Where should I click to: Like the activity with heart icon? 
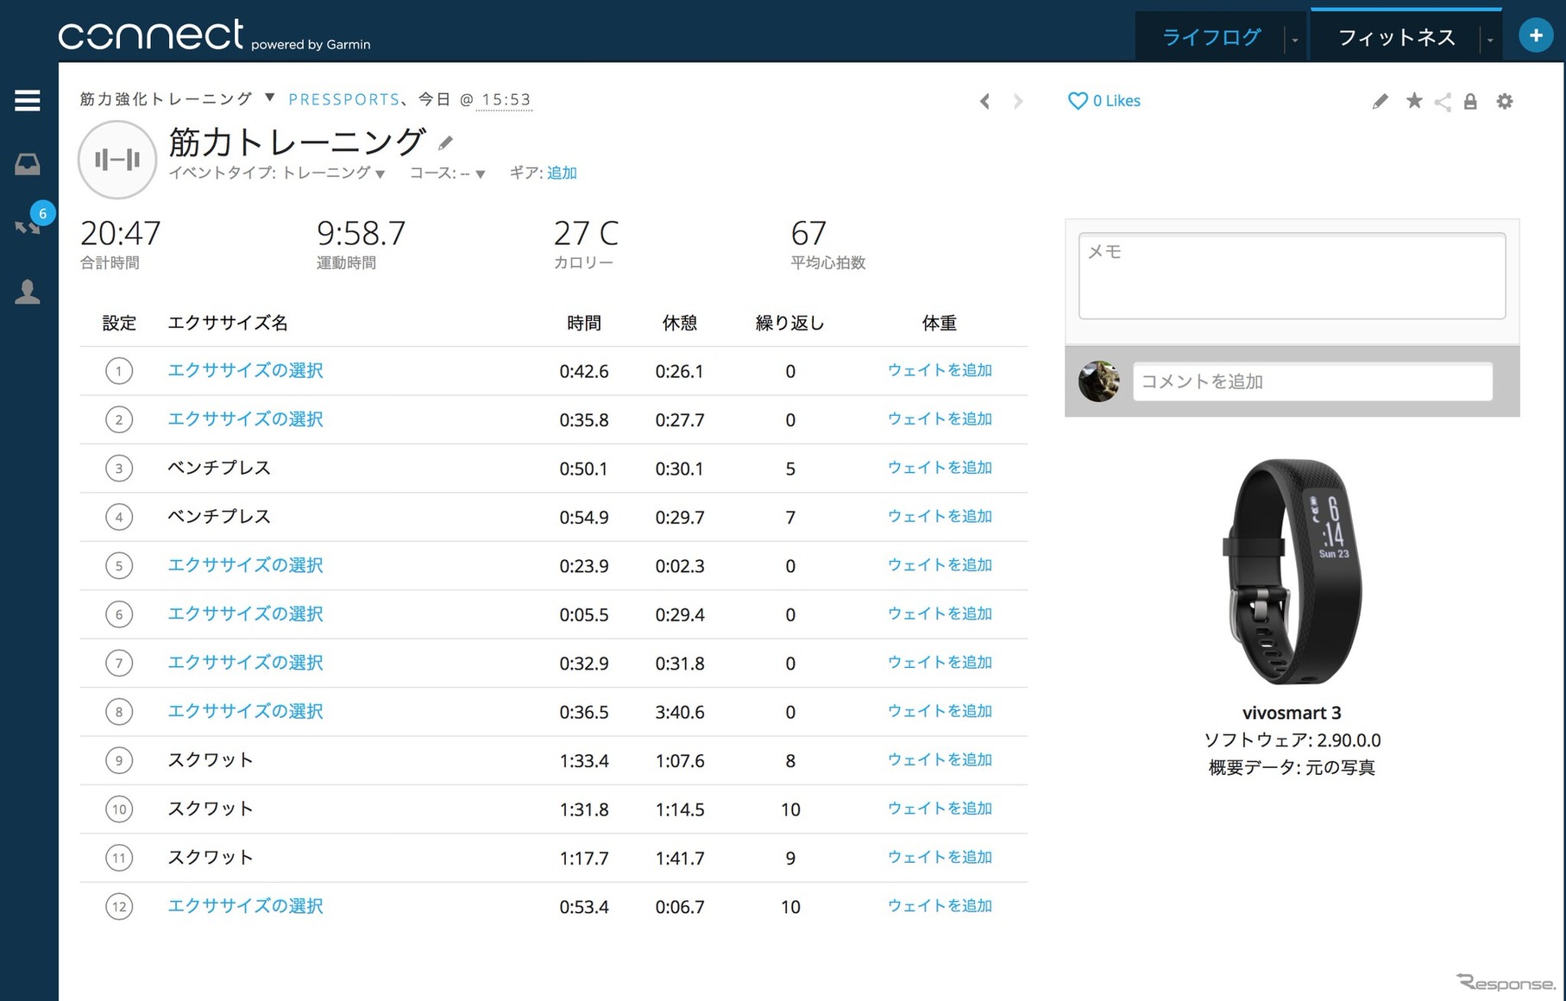click(1078, 101)
